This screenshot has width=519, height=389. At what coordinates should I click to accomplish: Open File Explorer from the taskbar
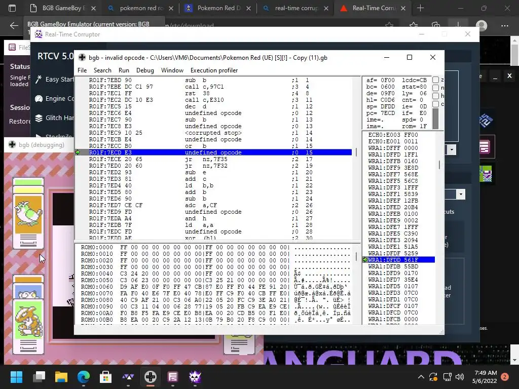coord(61,377)
